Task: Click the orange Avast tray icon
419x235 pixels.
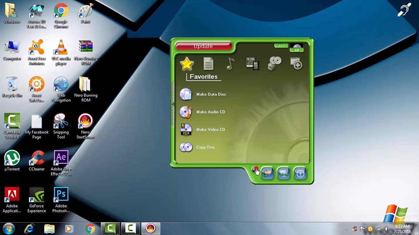Action: 370,229
